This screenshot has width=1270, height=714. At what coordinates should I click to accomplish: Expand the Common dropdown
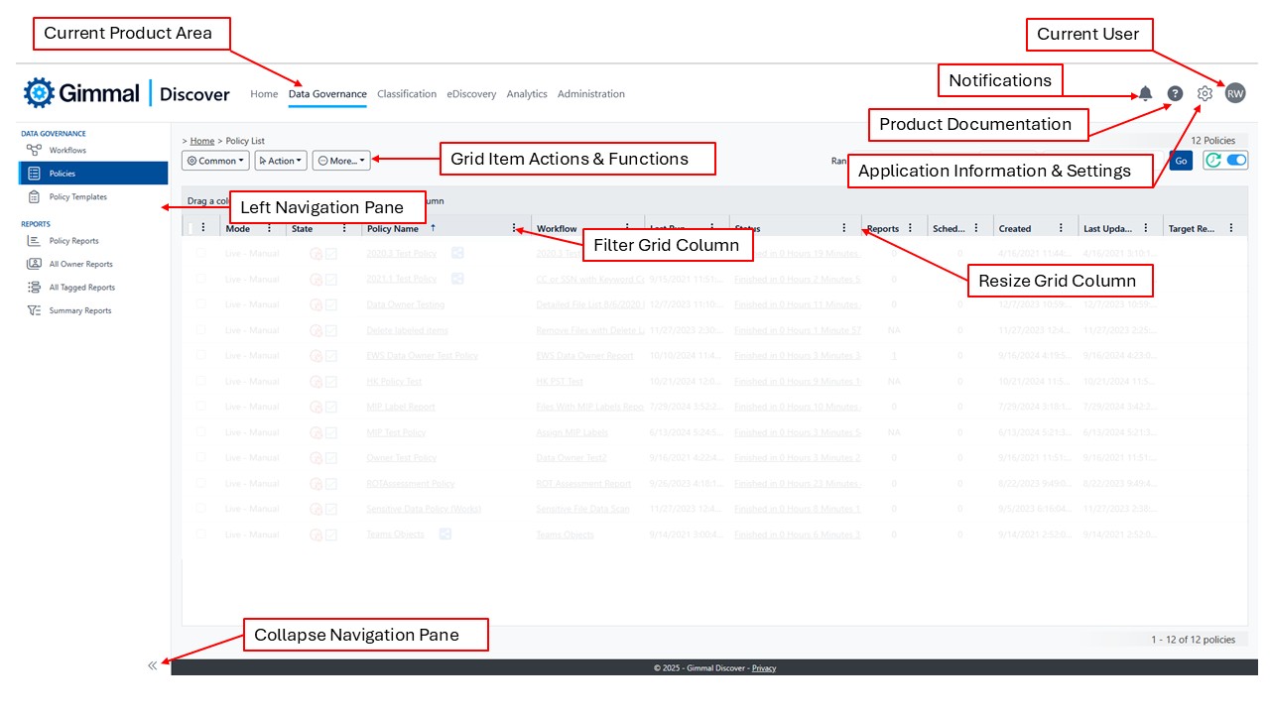pyautogui.click(x=215, y=161)
